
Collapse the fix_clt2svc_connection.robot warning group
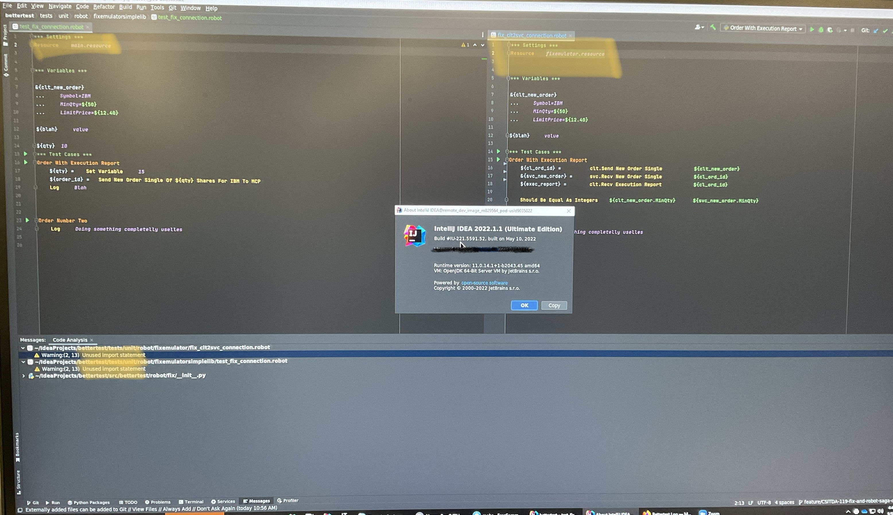23,347
